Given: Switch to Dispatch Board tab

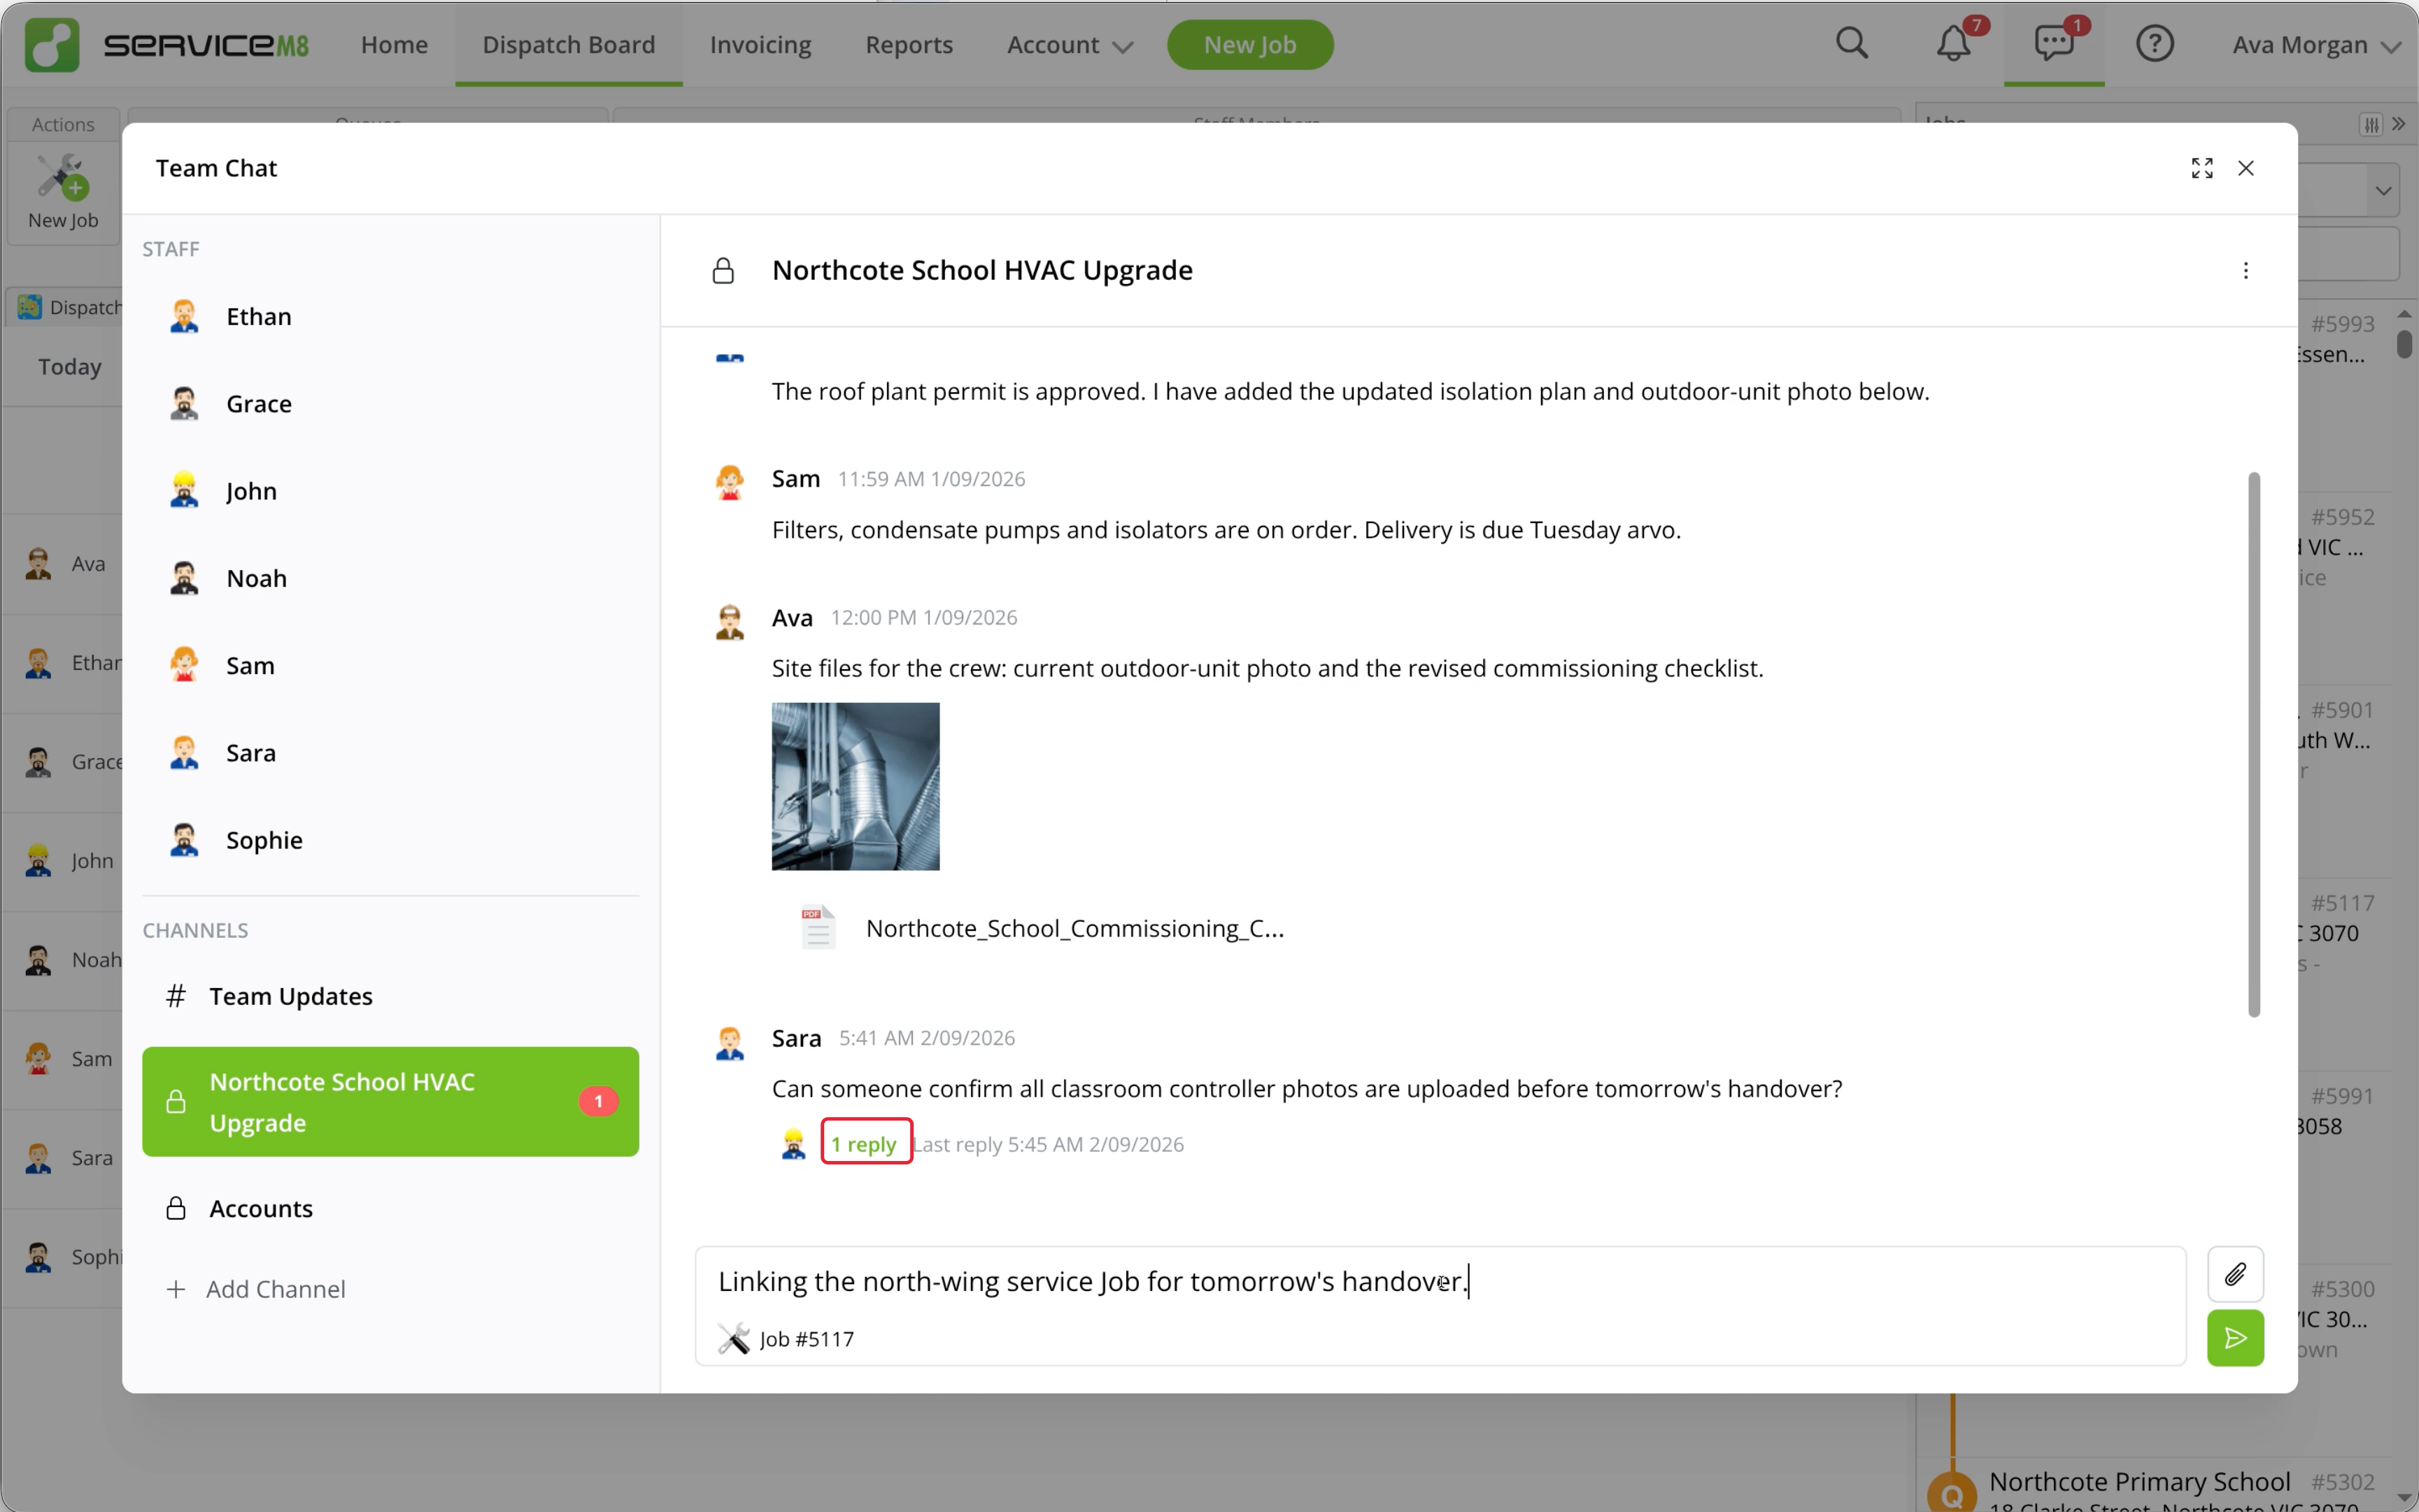Looking at the screenshot, I should (569, 45).
